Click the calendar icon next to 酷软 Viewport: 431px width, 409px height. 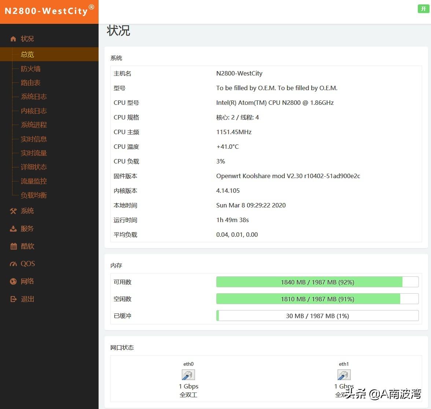tap(14, 246)
